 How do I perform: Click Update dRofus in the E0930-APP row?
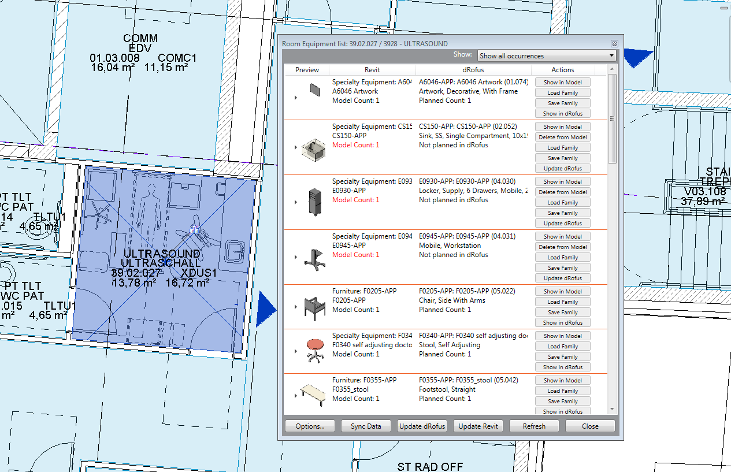click(x=562, y=223)
